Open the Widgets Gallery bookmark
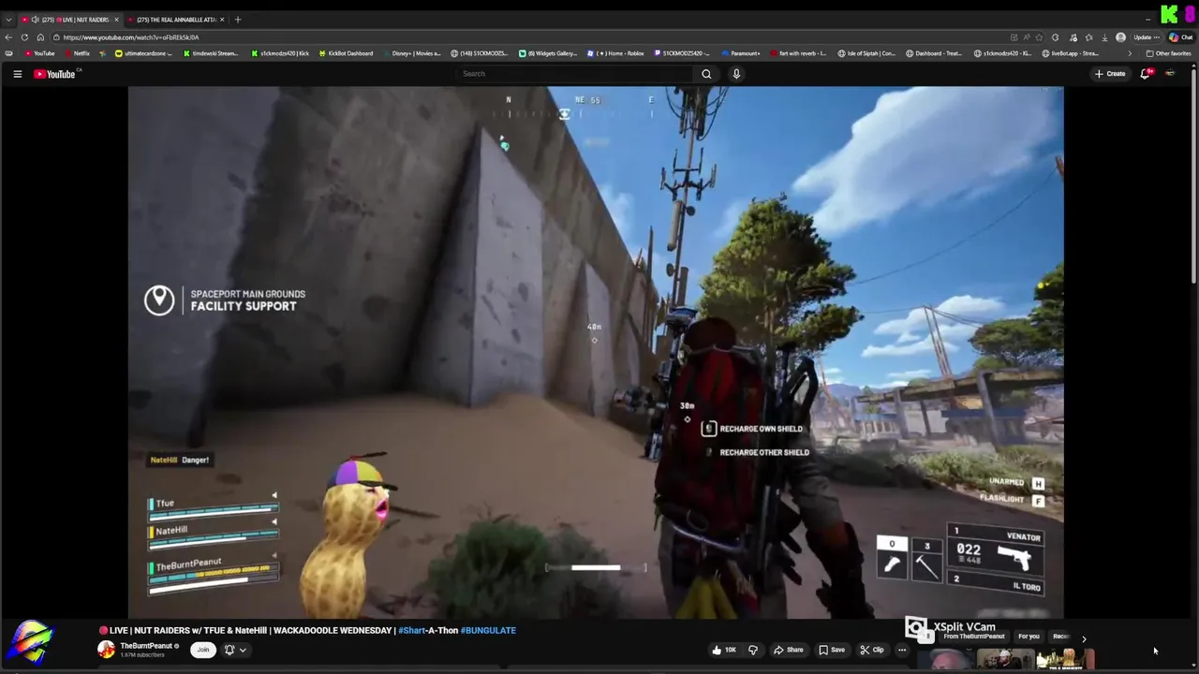This screenshot has width=1199, height=674. coord(548,53)
